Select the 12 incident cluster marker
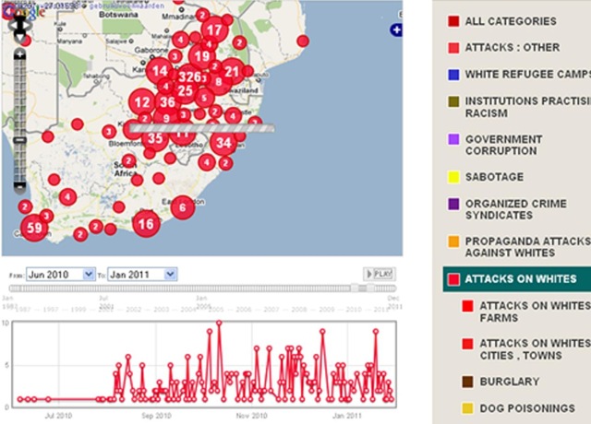This screenshot has width=591, height=424. pyautogui.click(x=142, y=102)
